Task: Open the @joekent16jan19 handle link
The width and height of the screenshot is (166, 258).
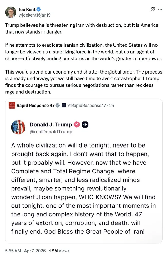Action: (34, 15)
